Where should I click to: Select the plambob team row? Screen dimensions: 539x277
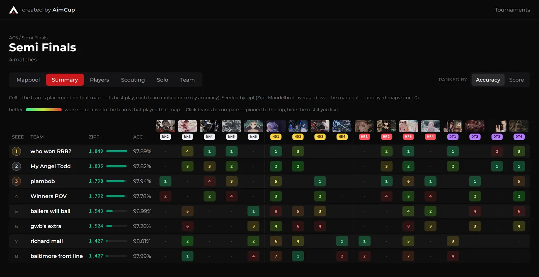(x=269, y=181)
